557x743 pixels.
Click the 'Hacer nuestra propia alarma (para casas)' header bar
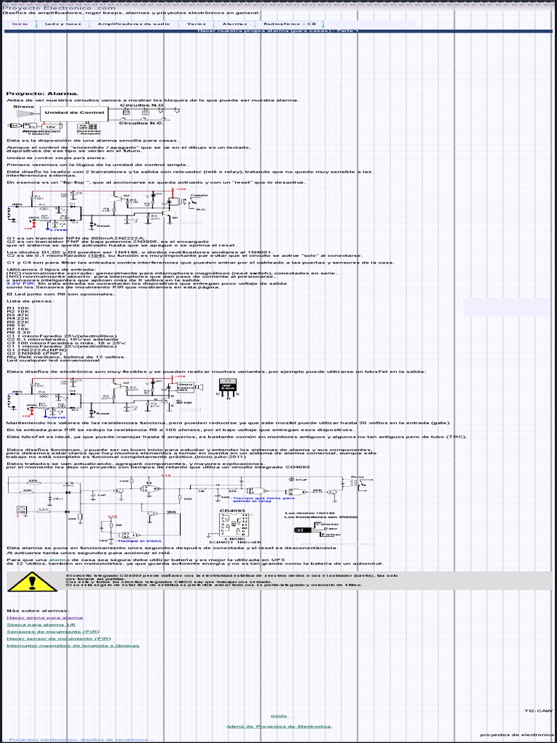pos(278,30)
